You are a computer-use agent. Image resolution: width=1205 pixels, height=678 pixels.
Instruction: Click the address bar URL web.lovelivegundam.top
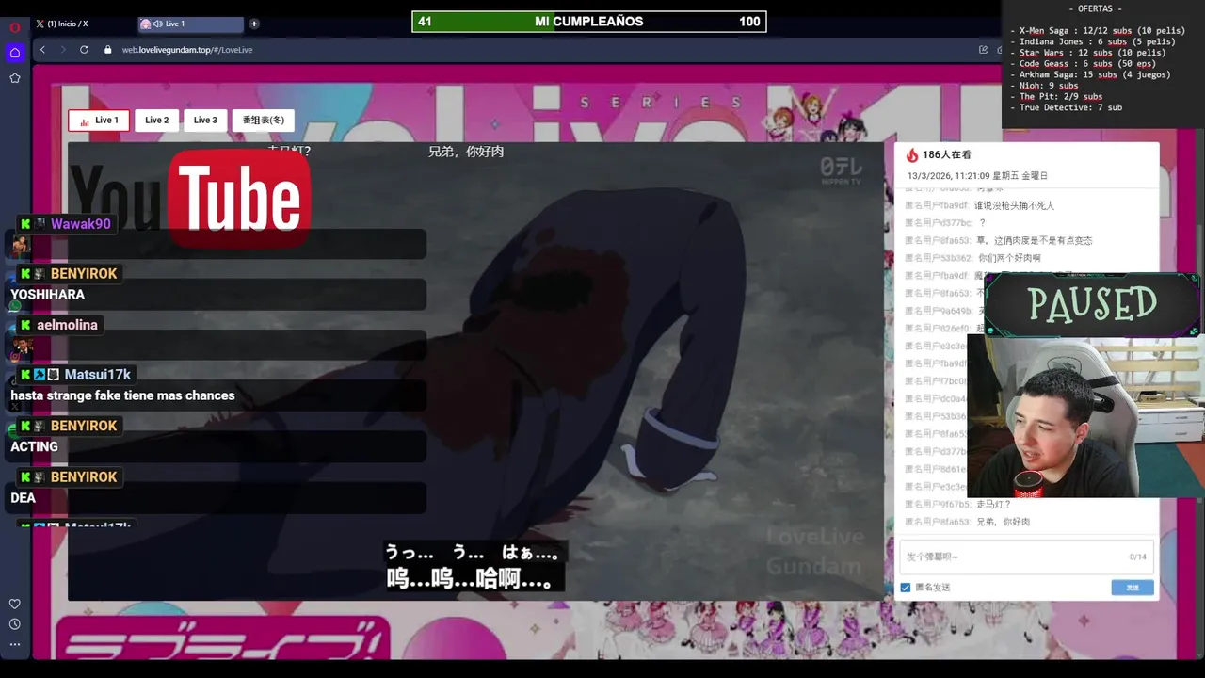[187, 50]
